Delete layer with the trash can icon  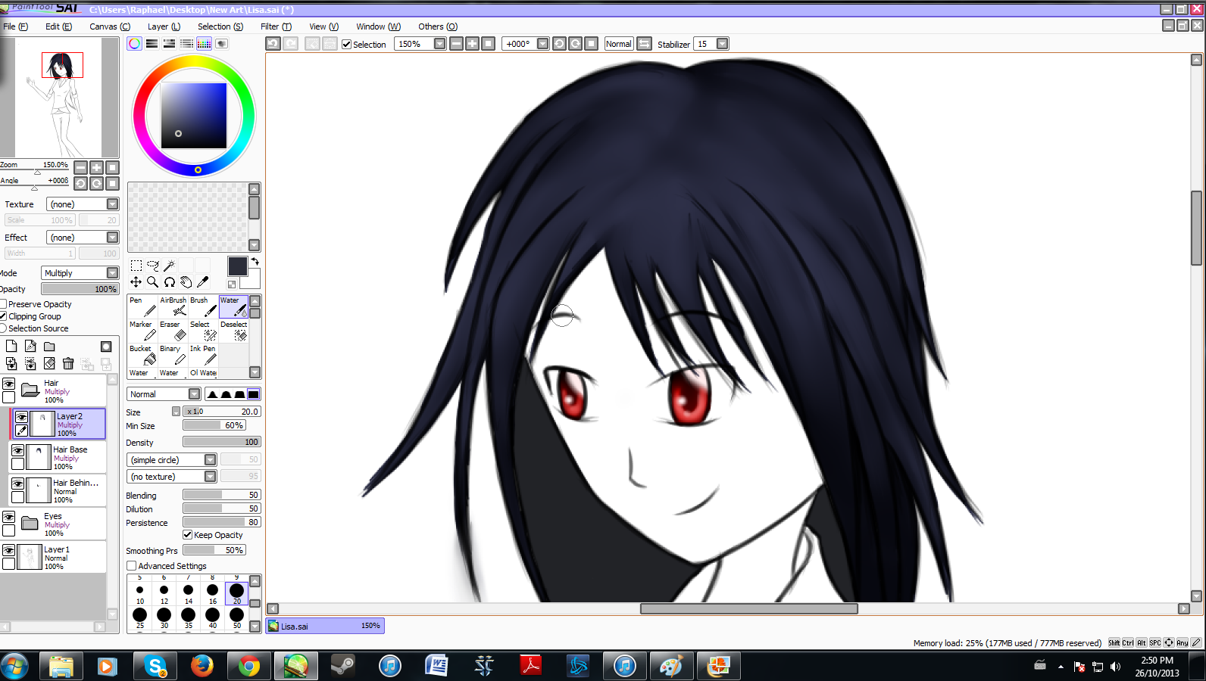coord(68,364)
